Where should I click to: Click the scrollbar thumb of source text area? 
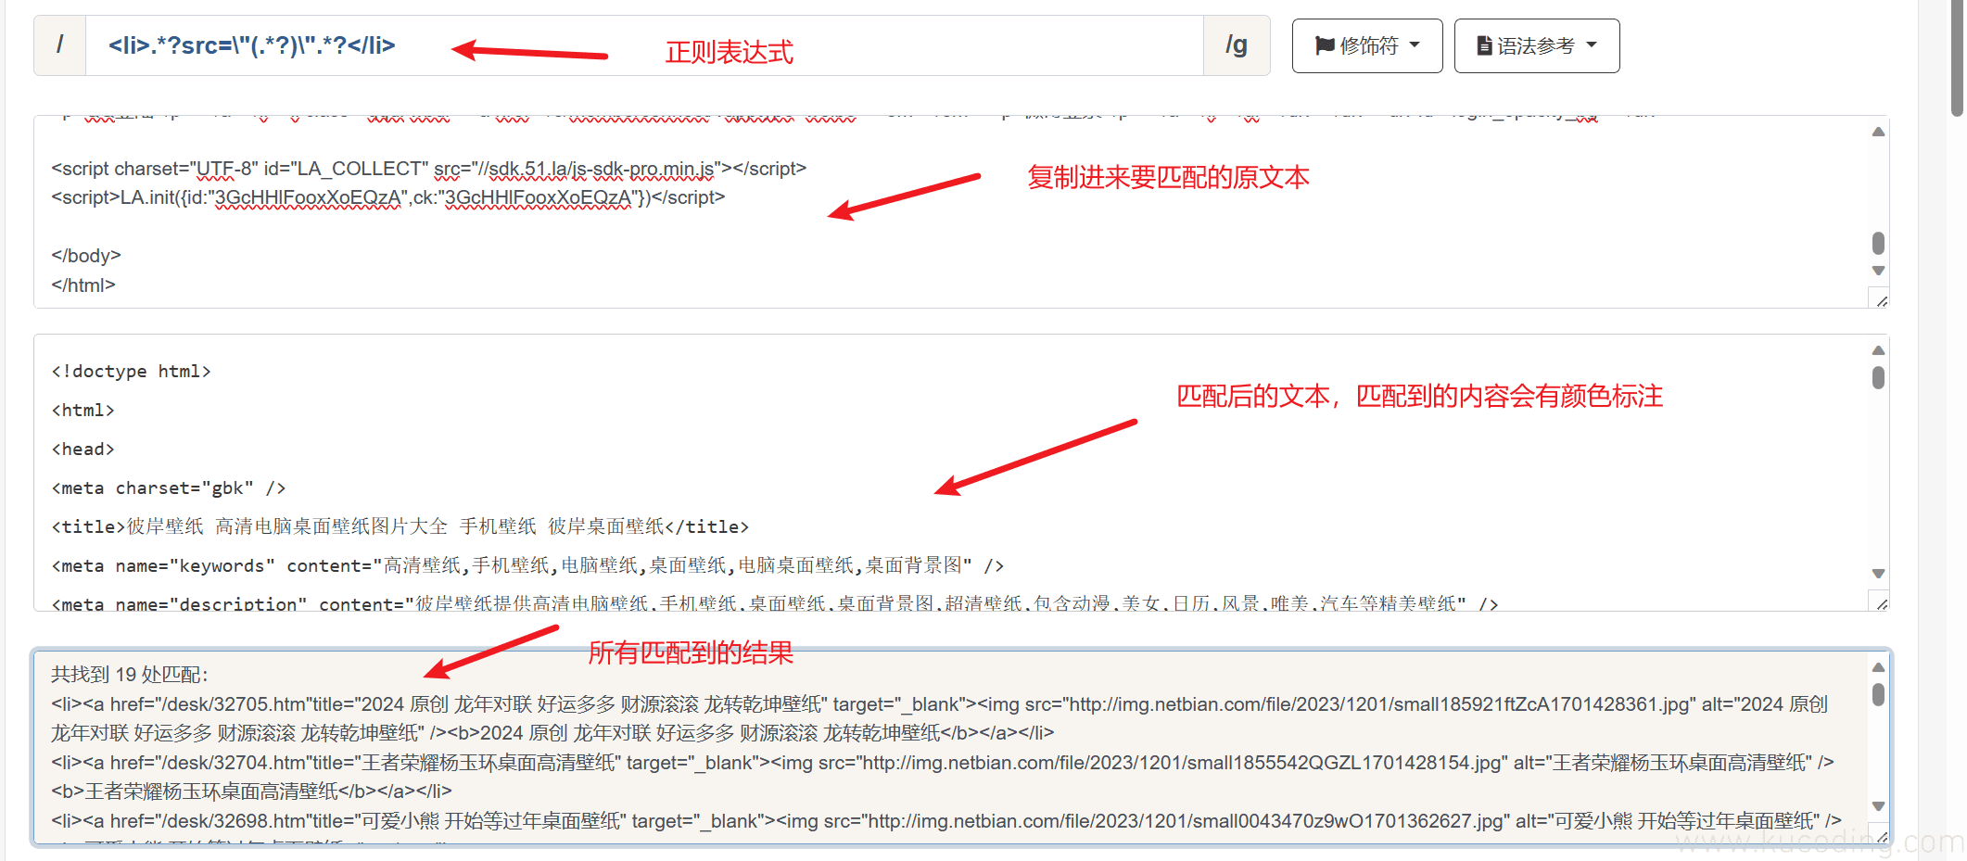click(1878, 243)
